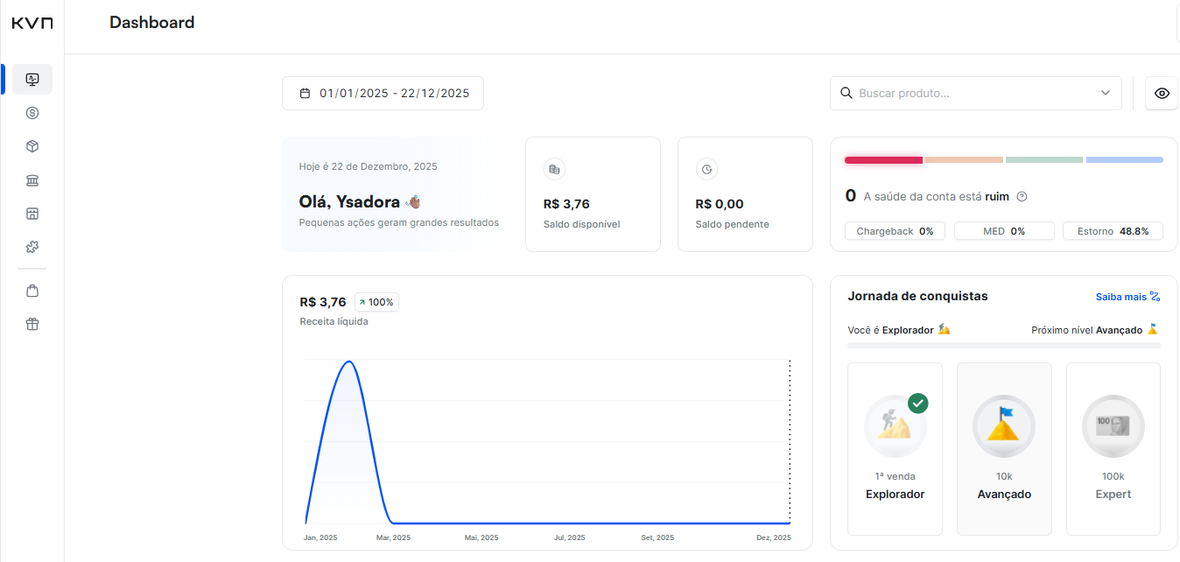
Task: Select the Avançado 10k achievement card
Action: [1004, 448]
